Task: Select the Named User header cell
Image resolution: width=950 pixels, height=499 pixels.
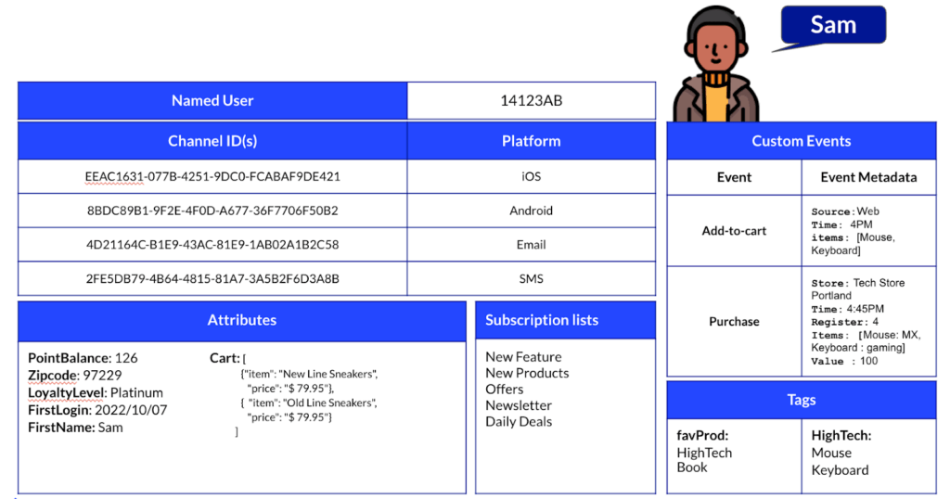Action: [212, 100]
